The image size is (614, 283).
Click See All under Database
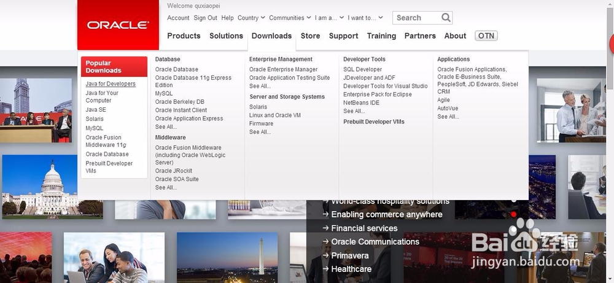166,127
